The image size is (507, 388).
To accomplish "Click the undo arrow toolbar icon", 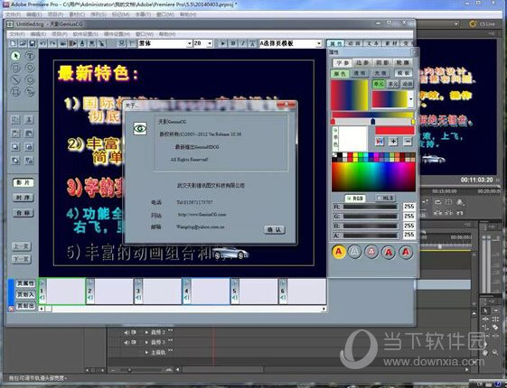I will pyautogui.click(x=42, y=43).
